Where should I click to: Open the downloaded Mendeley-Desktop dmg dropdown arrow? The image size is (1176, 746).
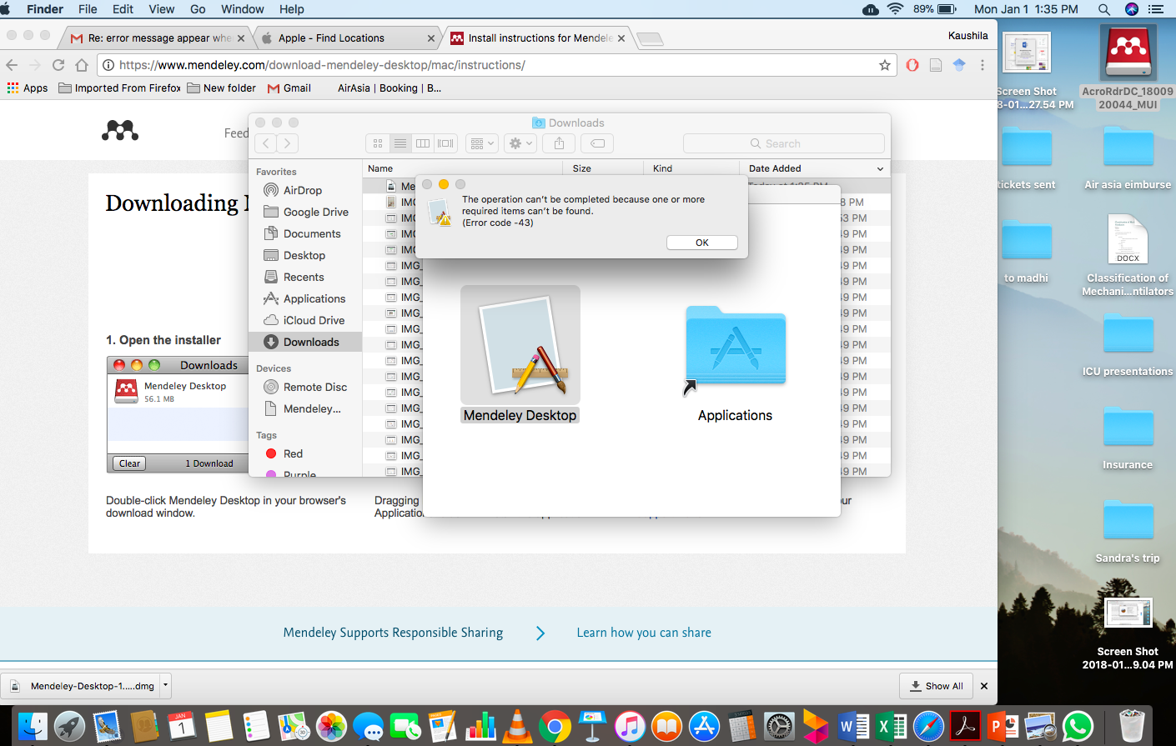tap(165, 686)
